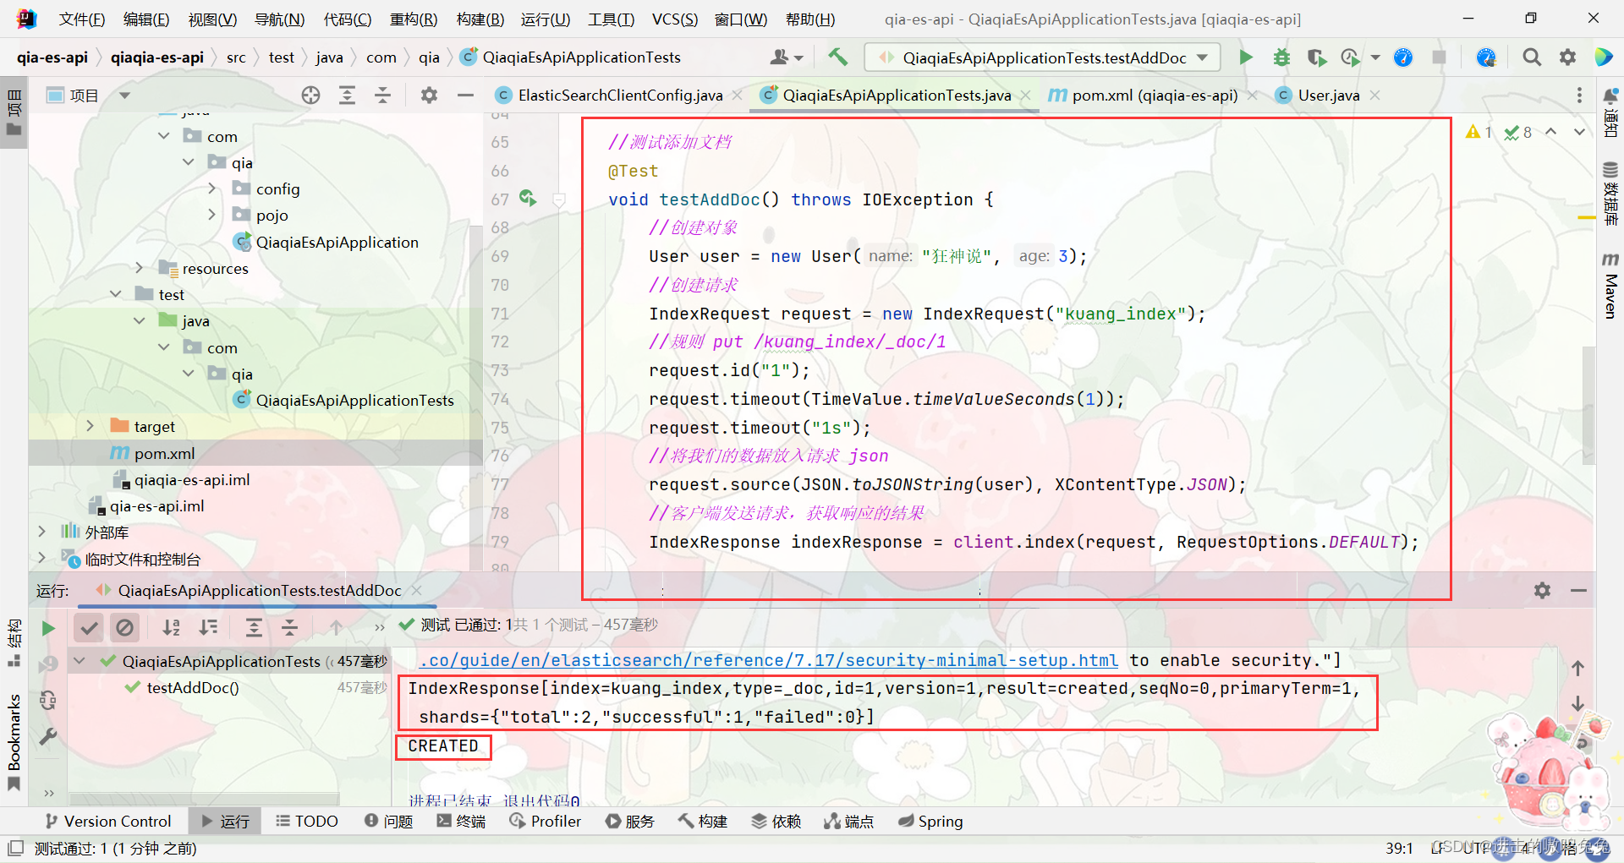
Task: Click the warning count indicator in the editor
Action: pos(1479,132)
